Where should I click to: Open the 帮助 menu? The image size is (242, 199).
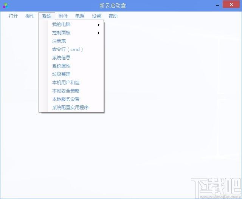point(113,16)
